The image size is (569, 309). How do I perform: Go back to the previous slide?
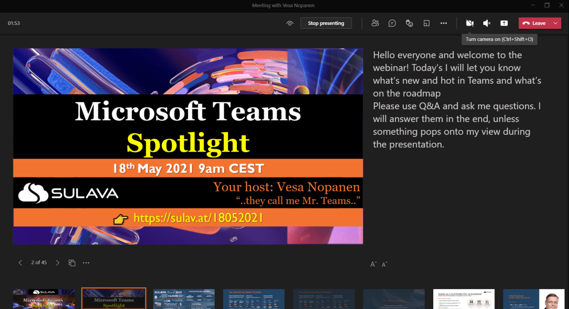[21, 263]
